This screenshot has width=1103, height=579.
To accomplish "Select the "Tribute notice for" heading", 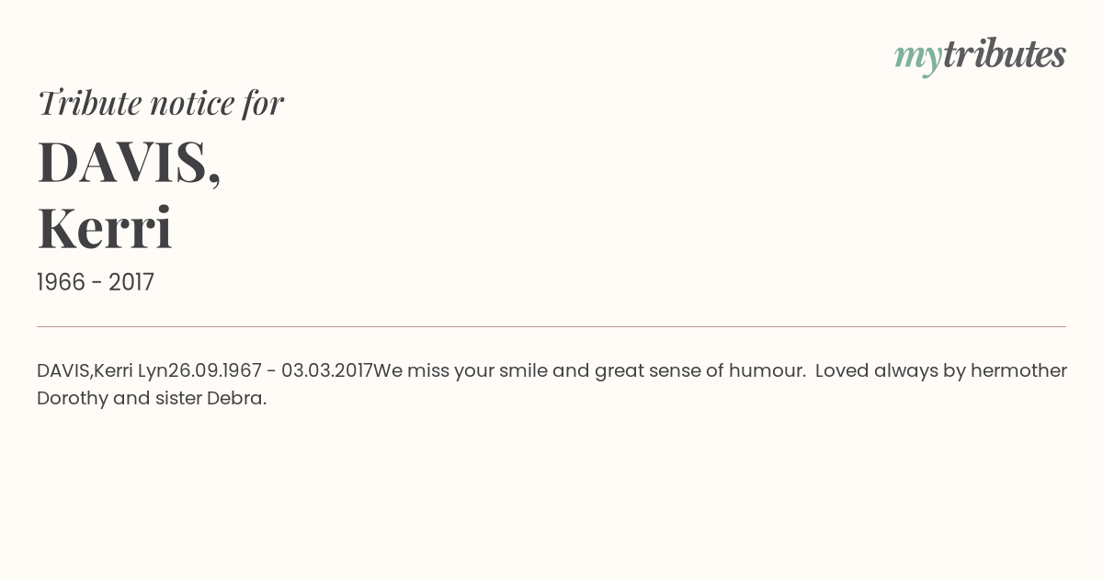I will [161, 103].
